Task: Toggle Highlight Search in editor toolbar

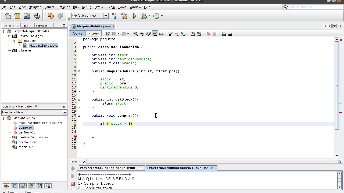Action: (155, 34)
